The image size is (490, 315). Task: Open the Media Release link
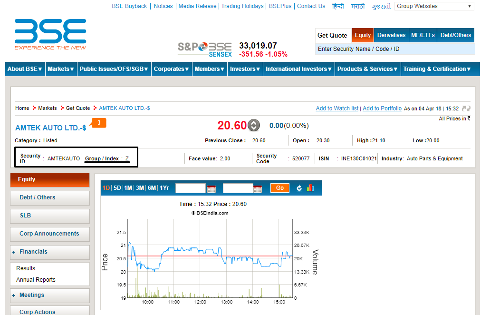(x=197, y=6)
